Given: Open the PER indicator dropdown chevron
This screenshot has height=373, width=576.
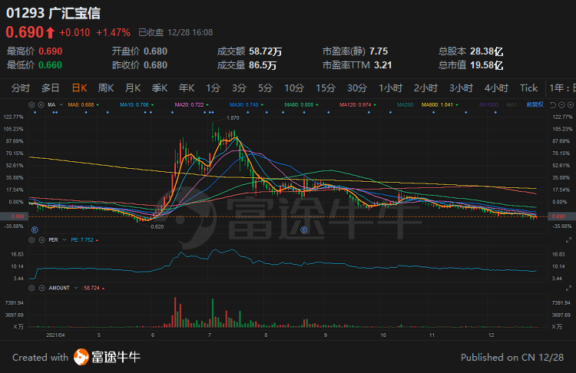Looking at the screenshot, I should 65,240.
